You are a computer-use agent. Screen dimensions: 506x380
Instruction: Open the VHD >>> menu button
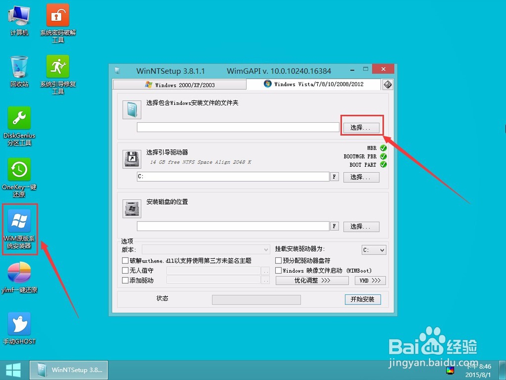coord(370,281)
